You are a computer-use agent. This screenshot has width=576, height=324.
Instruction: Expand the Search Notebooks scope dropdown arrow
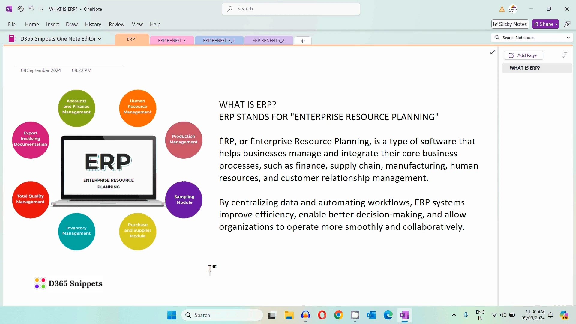[568, 37]
